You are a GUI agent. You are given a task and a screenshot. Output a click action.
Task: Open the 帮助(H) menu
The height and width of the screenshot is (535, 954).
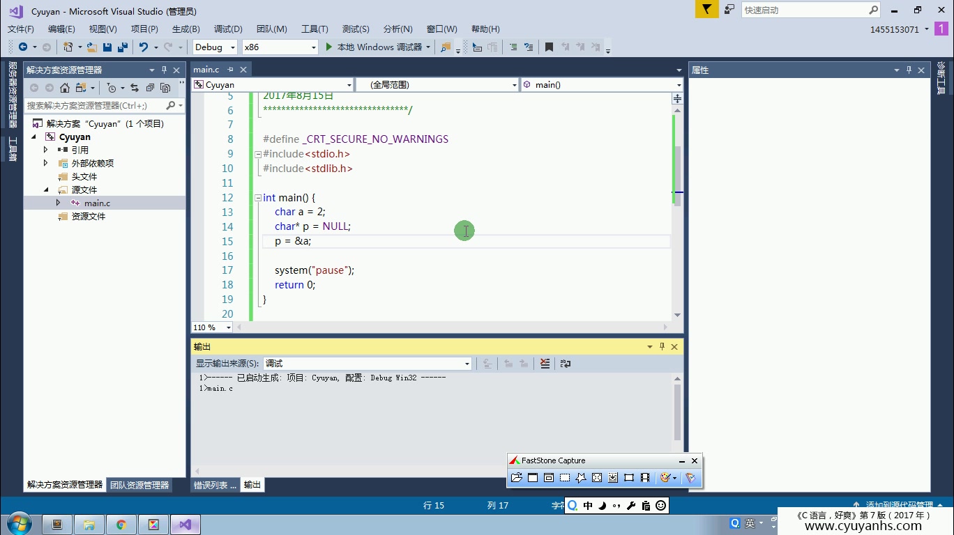(485, 29)
